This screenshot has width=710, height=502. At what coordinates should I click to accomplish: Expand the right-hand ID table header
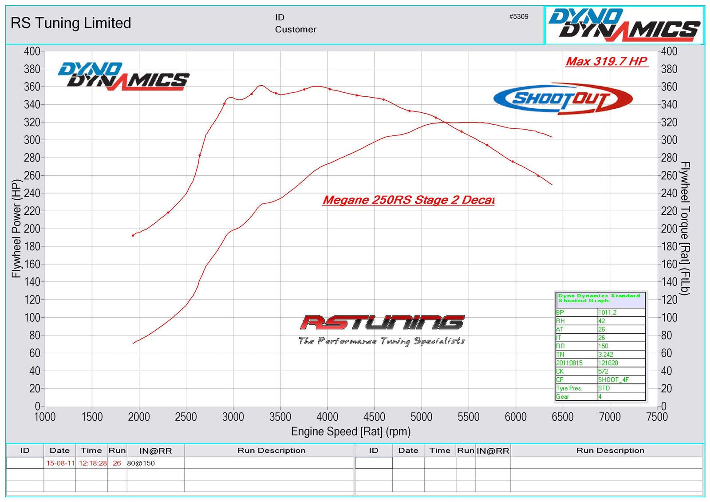point(374,450)
